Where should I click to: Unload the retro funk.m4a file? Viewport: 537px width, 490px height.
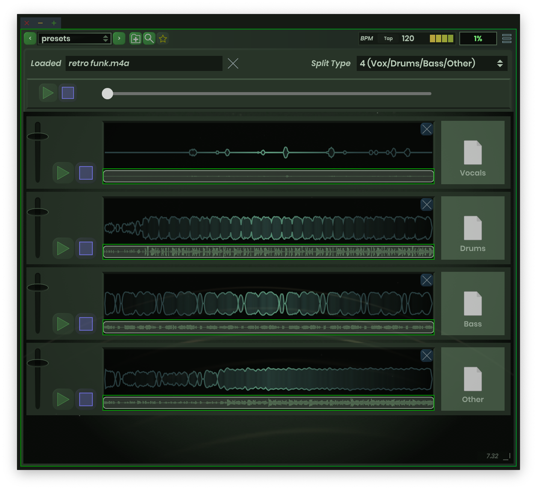point(233,63)
